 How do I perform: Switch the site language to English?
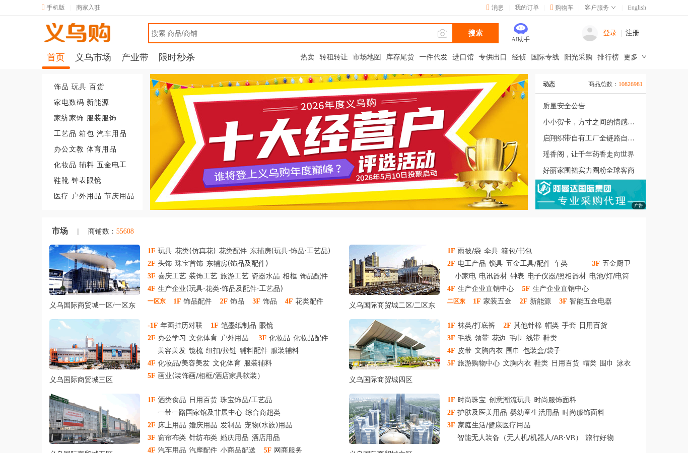click(637, 8)
